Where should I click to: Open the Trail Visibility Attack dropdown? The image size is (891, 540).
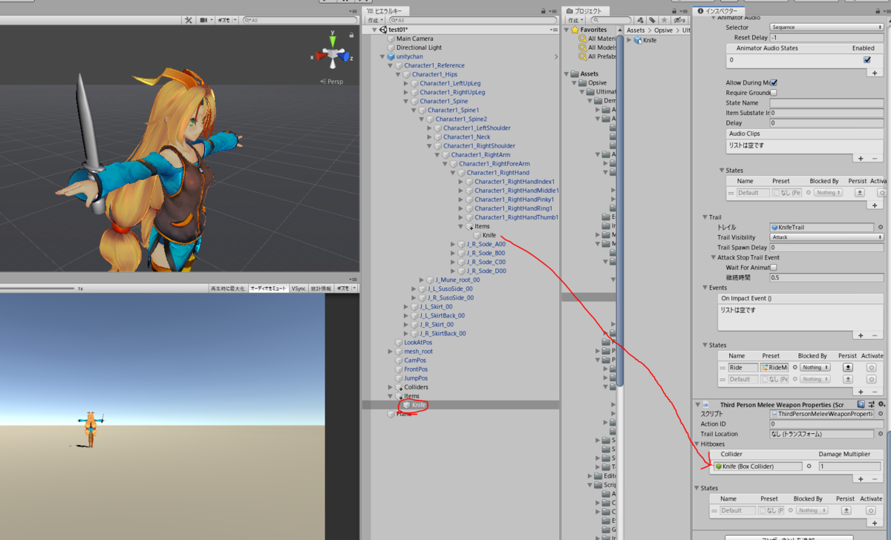[x=827, y=237]
